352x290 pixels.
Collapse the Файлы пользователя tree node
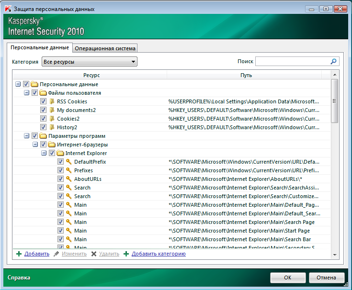click(x=26, y=93)
